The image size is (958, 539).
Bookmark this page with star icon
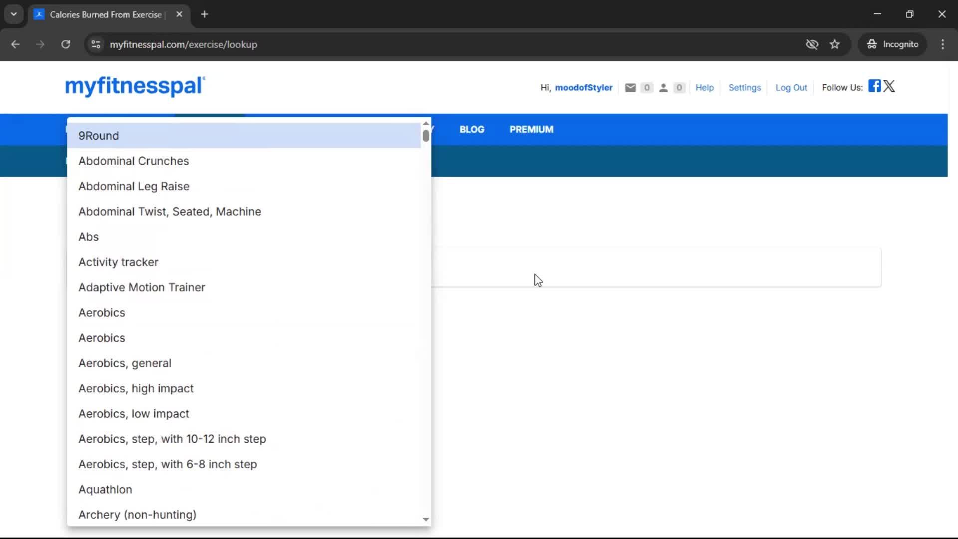[835, 44]
